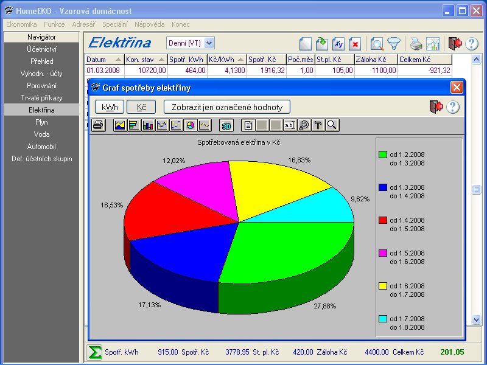Go to Účetnictví in sidebar
Screen dimensions: 487x365
click(41, 49)
